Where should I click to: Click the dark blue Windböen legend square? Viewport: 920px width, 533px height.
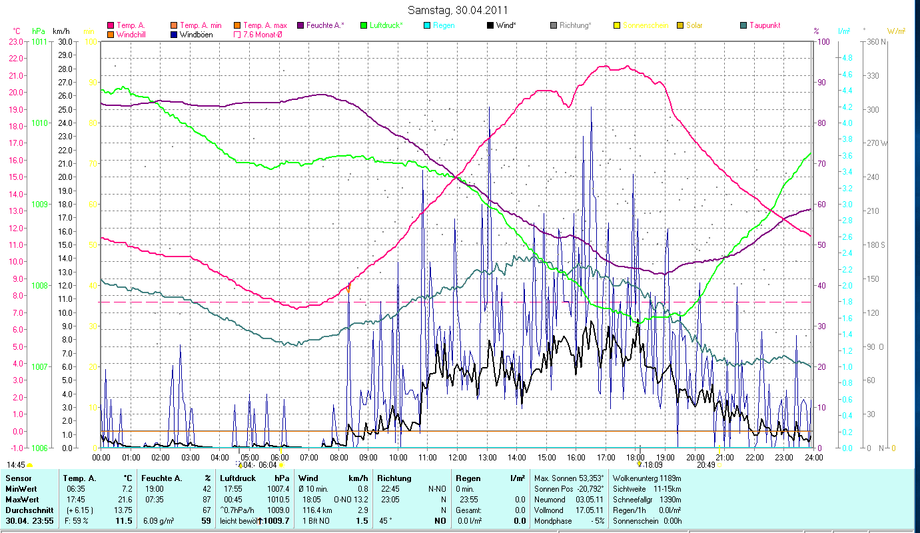coord(173,34)
